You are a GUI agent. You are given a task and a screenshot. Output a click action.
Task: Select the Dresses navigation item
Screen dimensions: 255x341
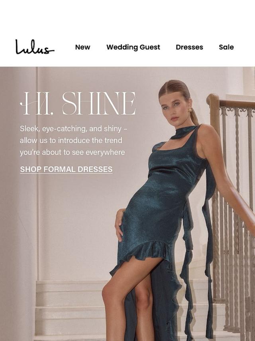(190, 47)
